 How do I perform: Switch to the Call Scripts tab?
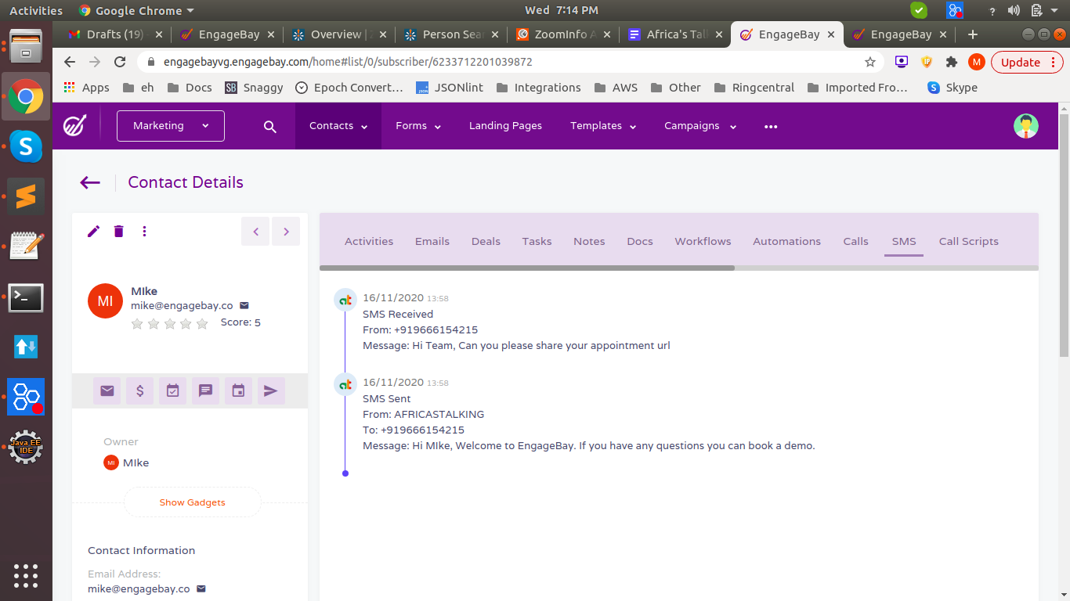tap(968, 241)
